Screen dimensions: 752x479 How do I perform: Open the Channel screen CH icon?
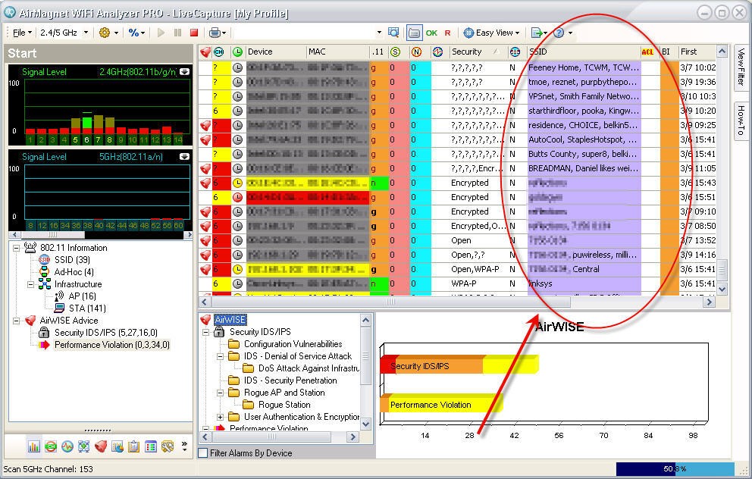[x=50, y=446]
